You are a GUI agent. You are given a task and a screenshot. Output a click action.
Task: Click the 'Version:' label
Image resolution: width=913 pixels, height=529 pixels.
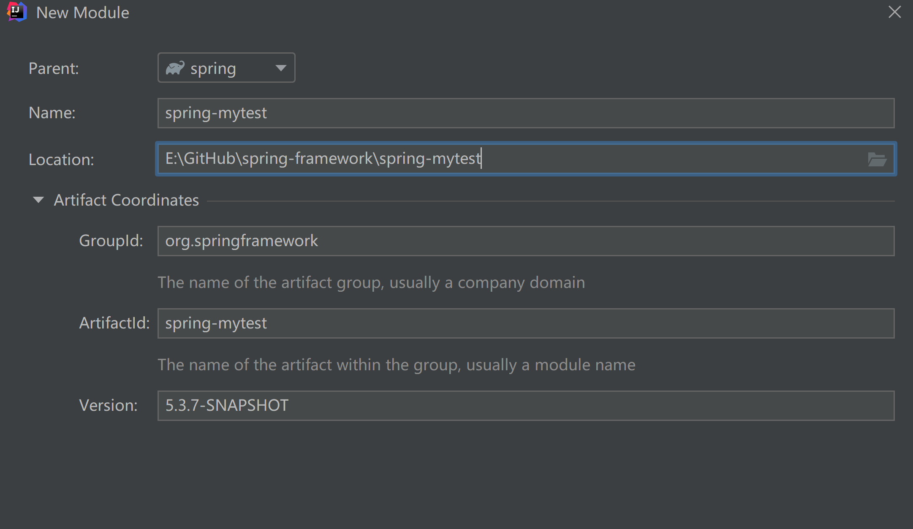point(108,405)
